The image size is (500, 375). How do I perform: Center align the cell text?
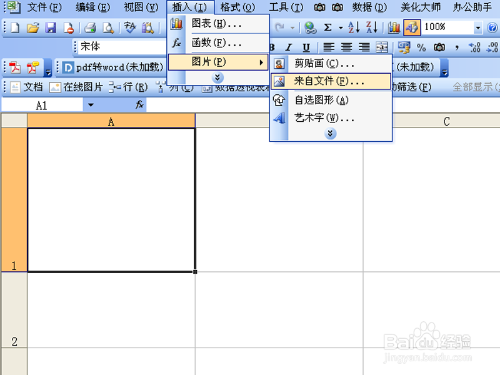click(347, 47)
